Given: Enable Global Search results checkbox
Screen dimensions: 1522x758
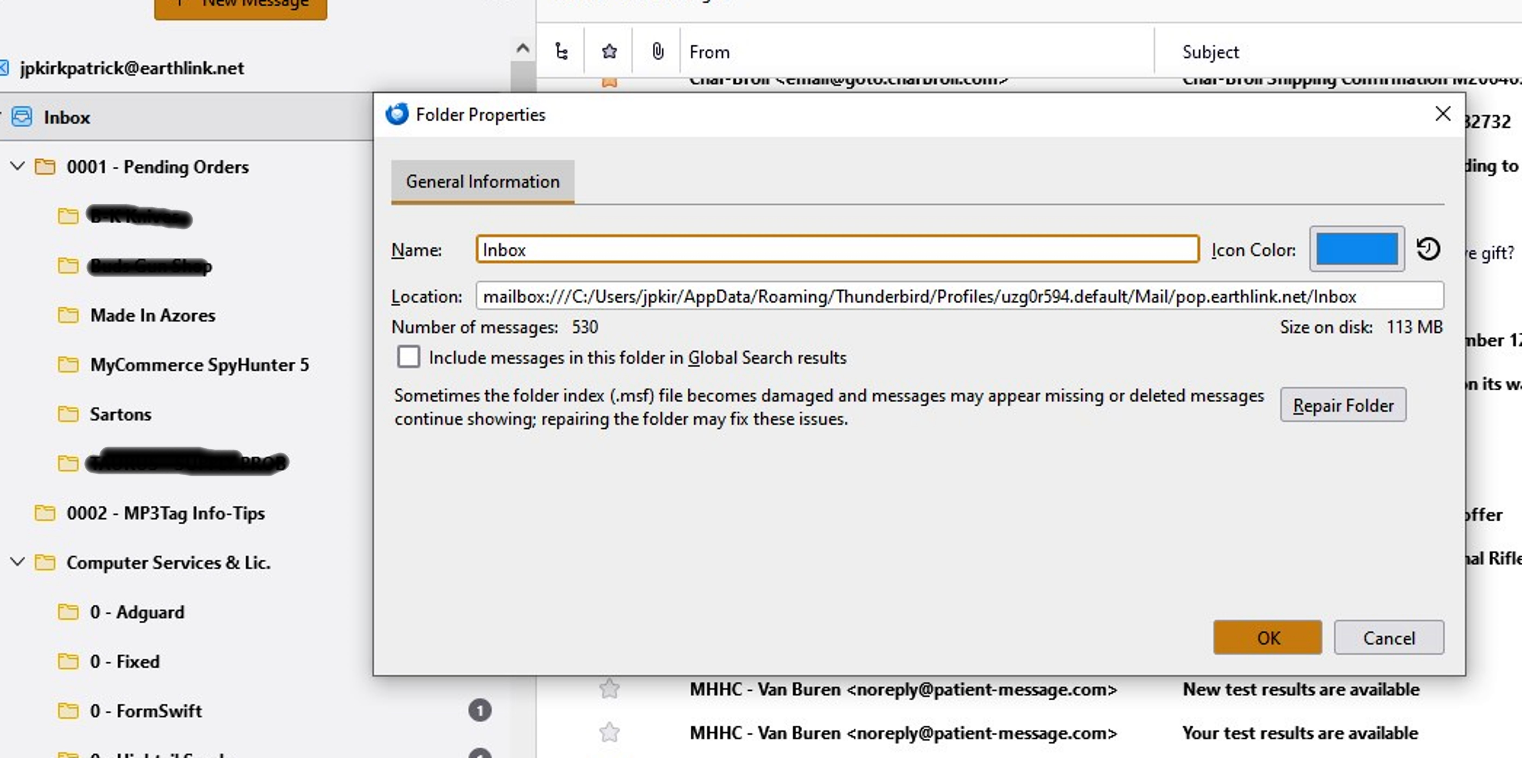Looking at the screenshot, I should [x=408, y=357].
